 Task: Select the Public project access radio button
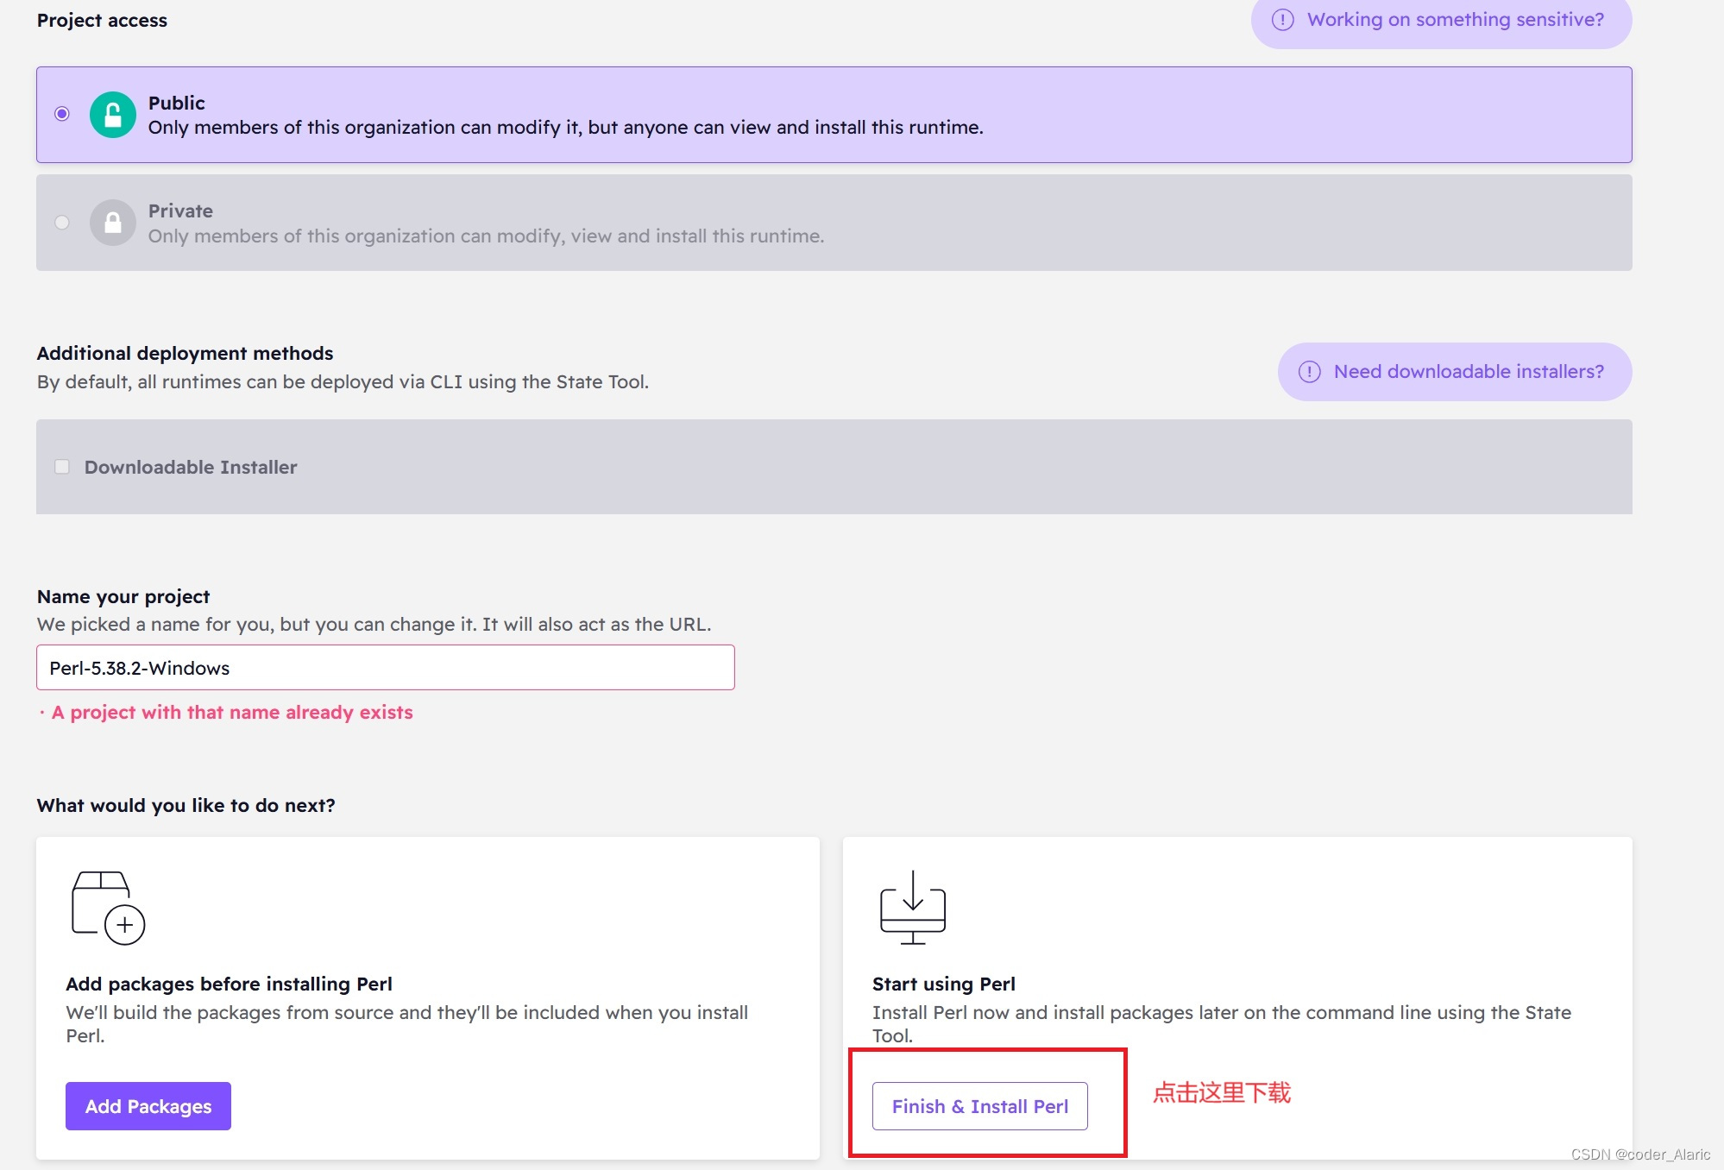[62, 114]
